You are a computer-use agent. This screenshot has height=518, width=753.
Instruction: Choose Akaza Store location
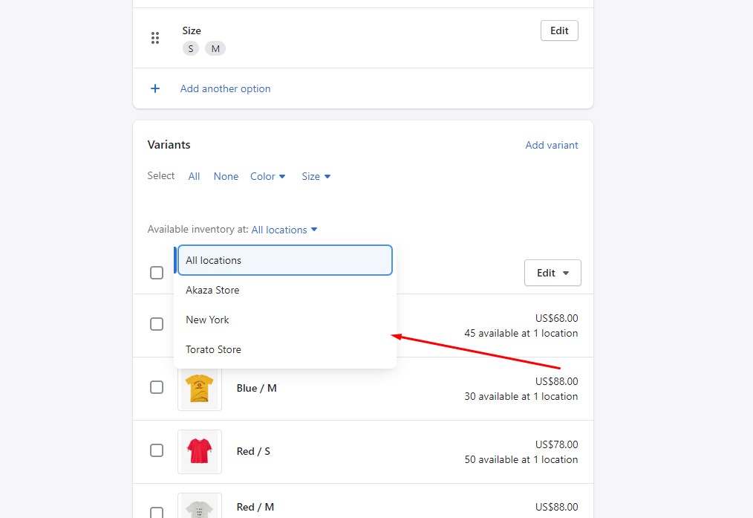[212, 290]
